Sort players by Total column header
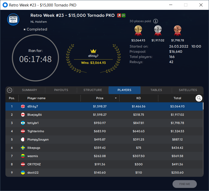Viewport: 209px width, 191px height. [177, 98]
